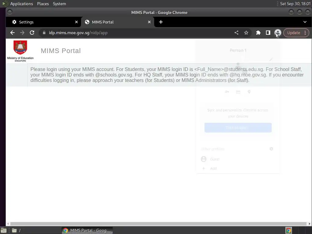Go back using the browser back arrow
The width and height of the screenshot is (312, 234).
[12, 33]
